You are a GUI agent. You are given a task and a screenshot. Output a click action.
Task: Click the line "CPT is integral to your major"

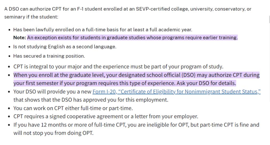click(118, 67)
